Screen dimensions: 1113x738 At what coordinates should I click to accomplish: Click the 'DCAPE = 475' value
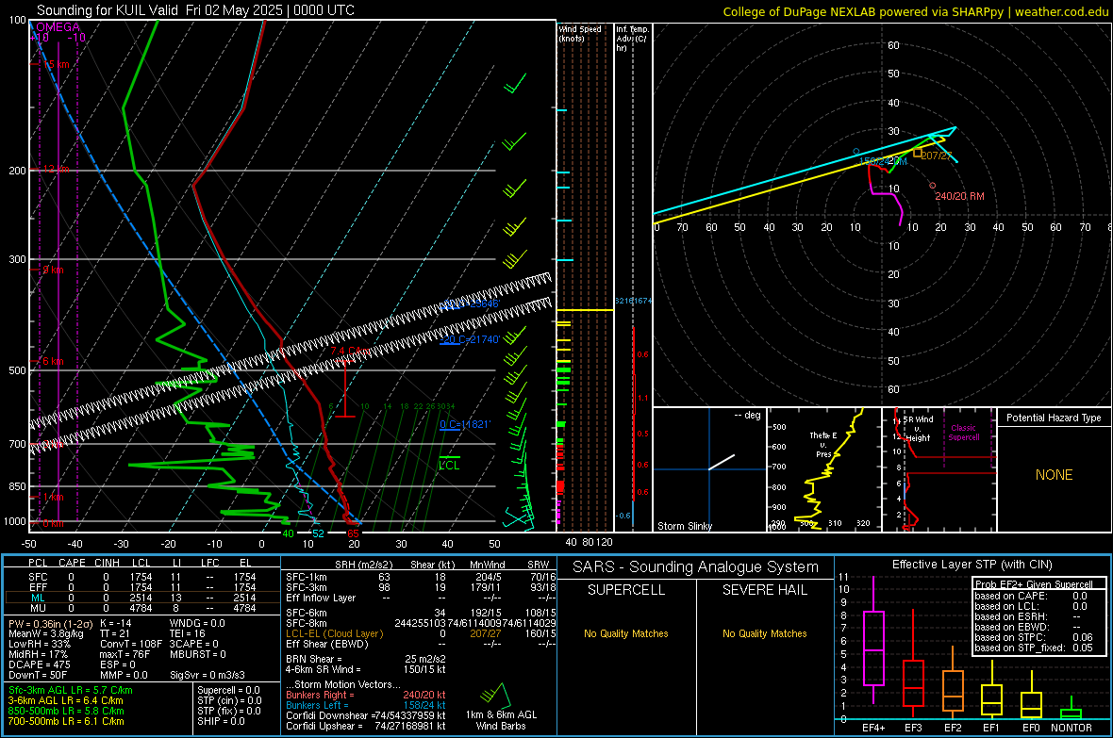click(39, 664)
